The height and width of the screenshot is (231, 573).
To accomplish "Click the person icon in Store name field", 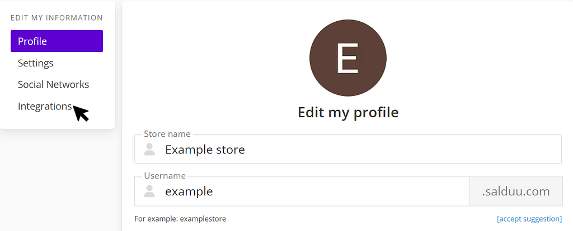I will click(x=149, y=149).
